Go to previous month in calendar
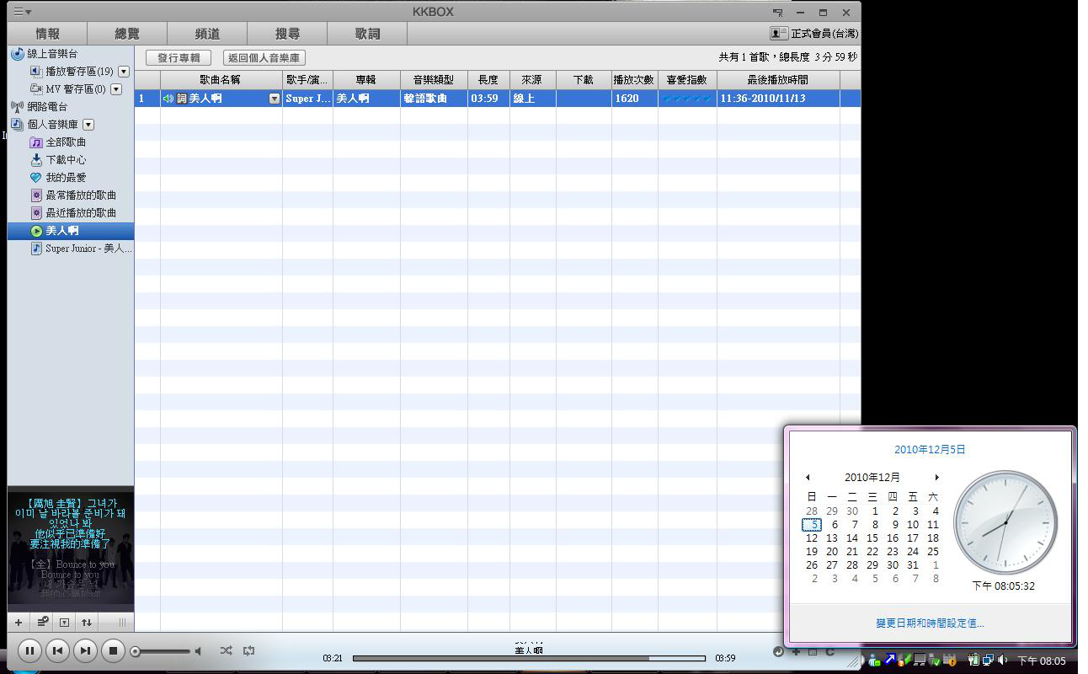1088x674 pixels. point(808,478)
